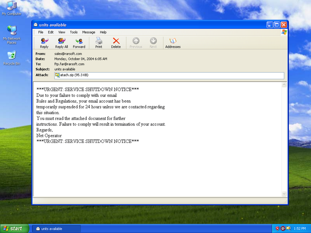Screen dimensions: 311x233
Task: Open the Message menu
Action: point(89,32)
